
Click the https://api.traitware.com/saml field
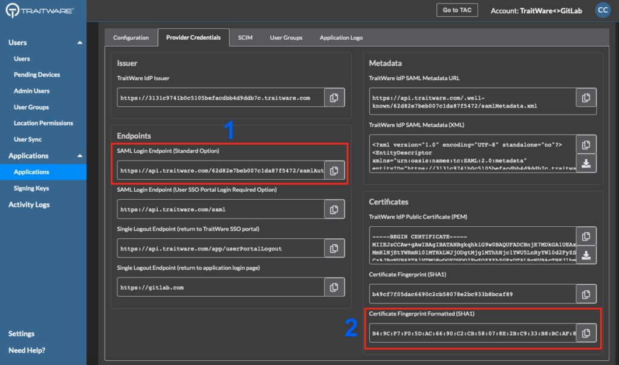(221, 209)
